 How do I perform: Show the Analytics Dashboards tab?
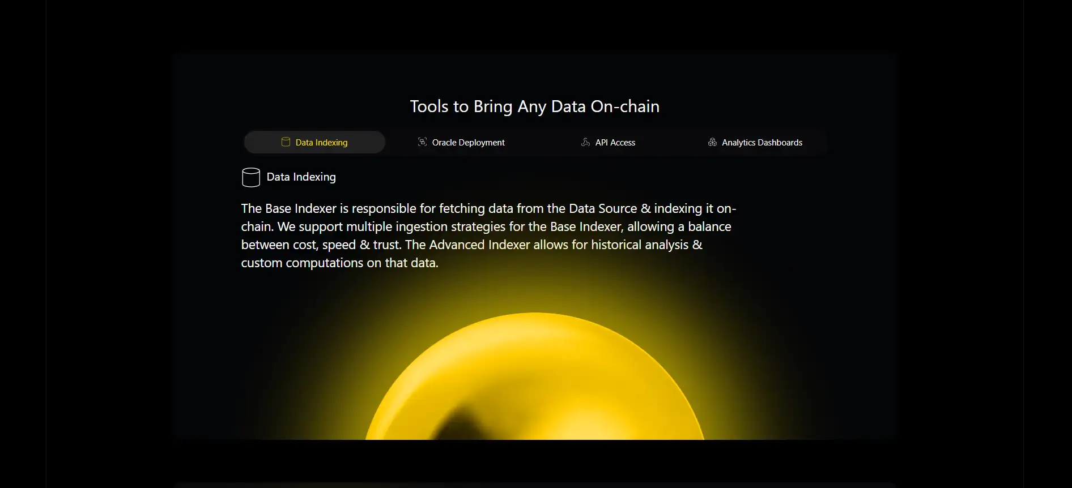click(762, 143)
